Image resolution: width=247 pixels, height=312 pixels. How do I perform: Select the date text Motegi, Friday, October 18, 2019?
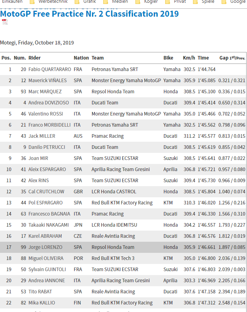click(x=37, y=43)
